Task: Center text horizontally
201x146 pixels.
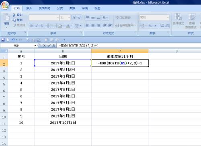Action: pyautogui.click(x=93, y=25)
